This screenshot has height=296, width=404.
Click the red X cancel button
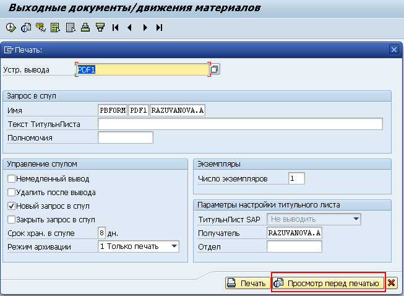point(392,283)
